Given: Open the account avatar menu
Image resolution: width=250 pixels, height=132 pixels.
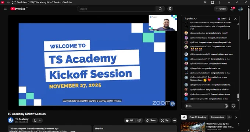Looking at the screenshot, I should click(x=240, y=9).
